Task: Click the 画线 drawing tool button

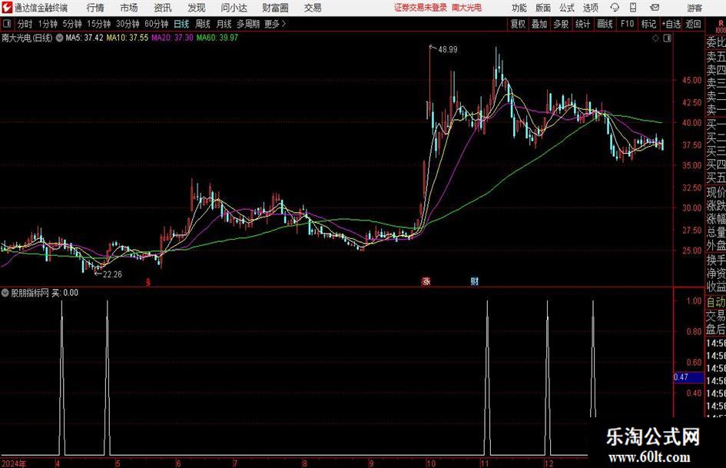Action: 605,24
